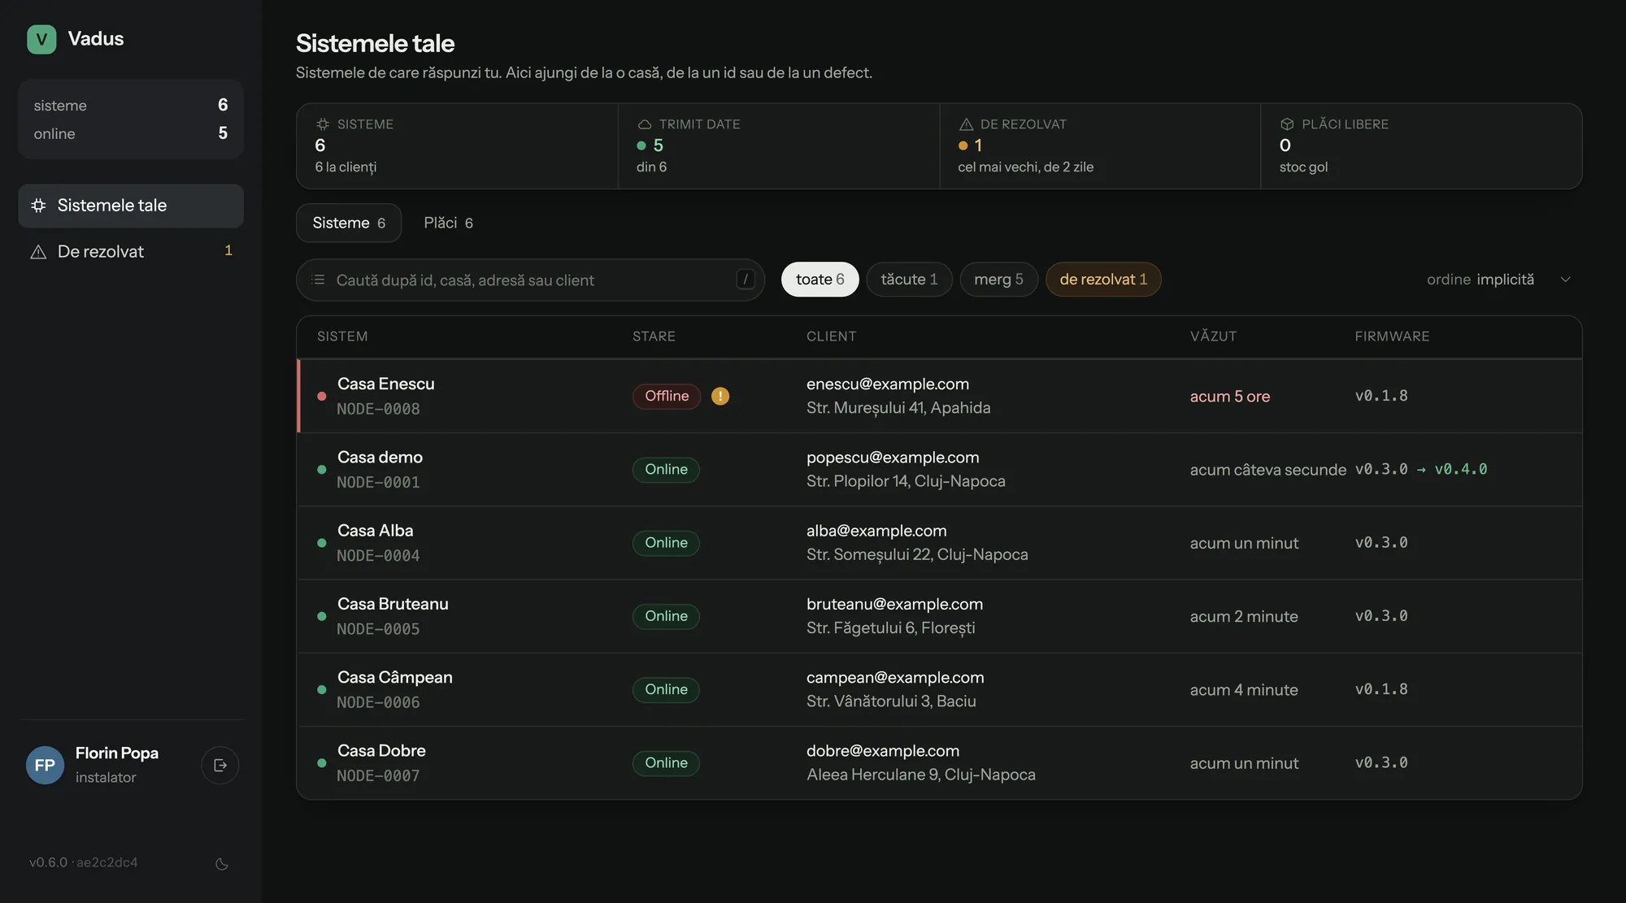Click the FP avatar circle
The image size is (1626, 903).
click(46, 765)
